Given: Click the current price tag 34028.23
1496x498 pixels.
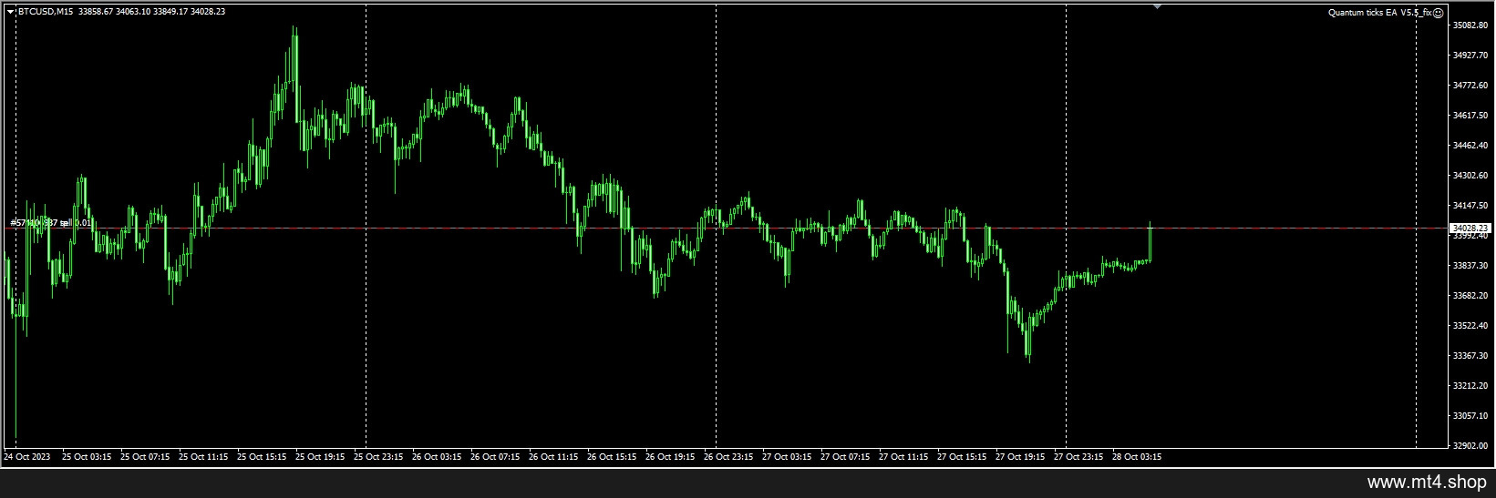Looking at the screenshot, I should coord(1470,228).
